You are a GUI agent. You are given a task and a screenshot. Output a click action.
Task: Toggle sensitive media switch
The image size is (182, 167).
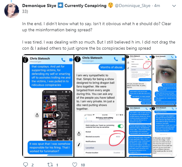[121, 126]
